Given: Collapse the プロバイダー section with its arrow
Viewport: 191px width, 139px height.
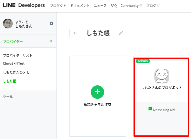Looking at the screenshot, I should coord(51,41).
